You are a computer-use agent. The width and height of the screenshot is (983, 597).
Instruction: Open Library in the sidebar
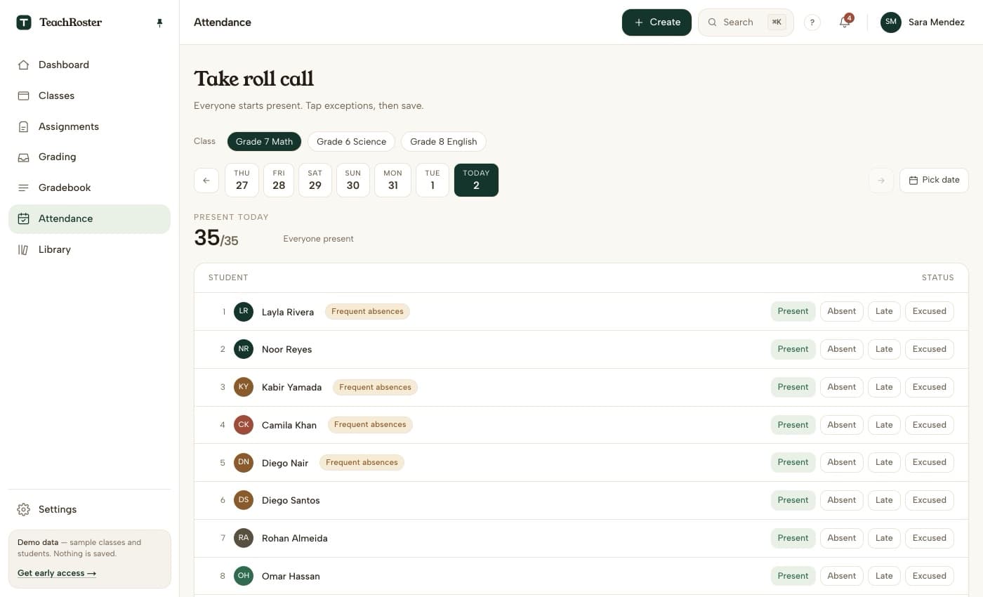coord(89,249)
